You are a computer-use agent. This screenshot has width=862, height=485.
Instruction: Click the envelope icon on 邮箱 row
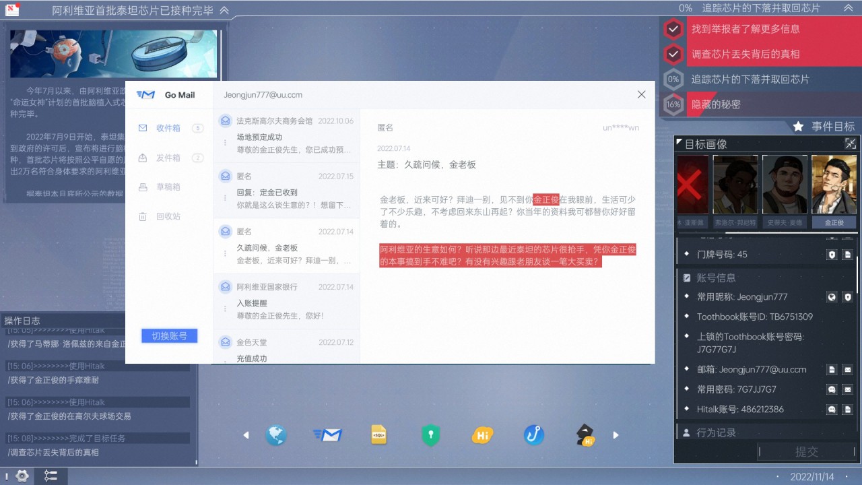(848, 370)
